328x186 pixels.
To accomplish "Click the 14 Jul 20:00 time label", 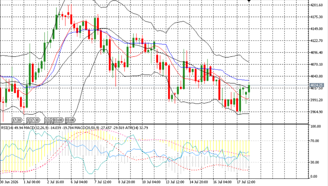I will click(199, 182).
